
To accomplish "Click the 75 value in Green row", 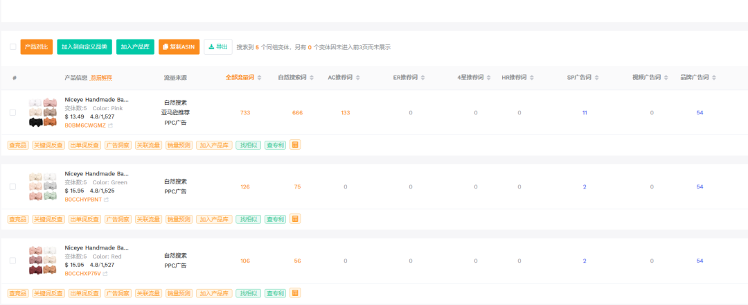I will click(298, 186).
